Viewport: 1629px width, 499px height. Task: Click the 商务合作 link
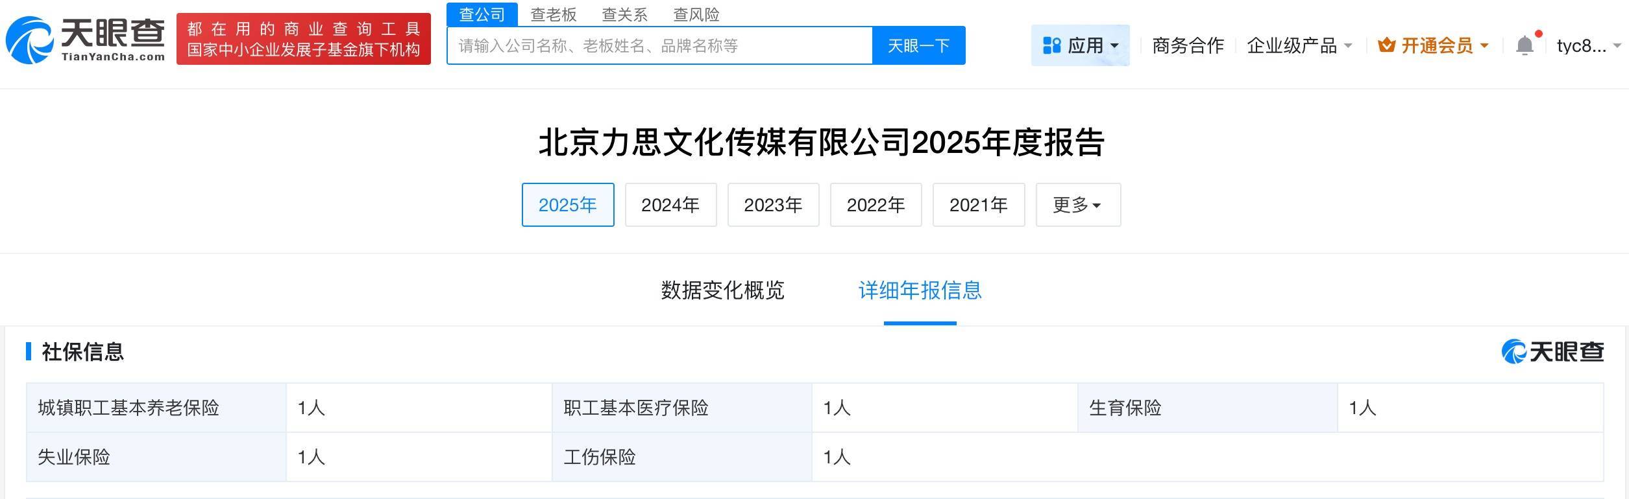tap(1188, 45)
